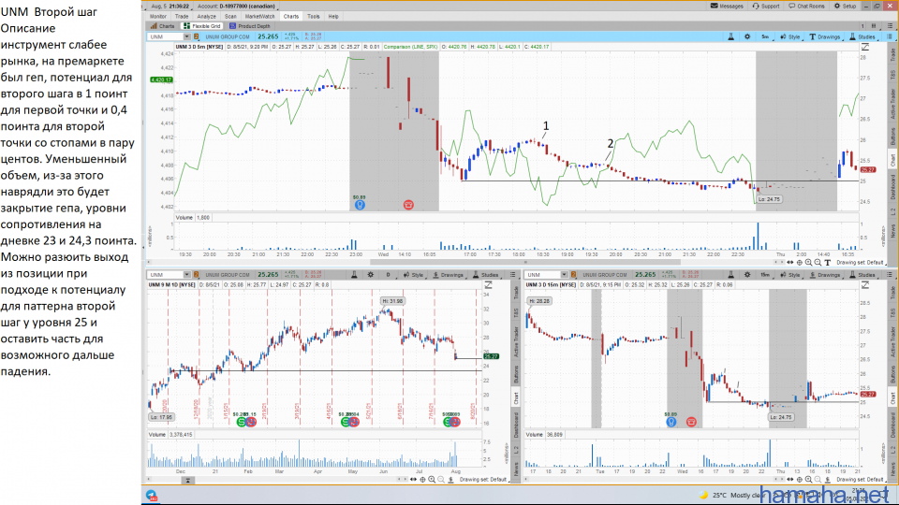Screen dimensions: 899x505
Task: Open the MarketWatch tab
Action: [259, 17]
